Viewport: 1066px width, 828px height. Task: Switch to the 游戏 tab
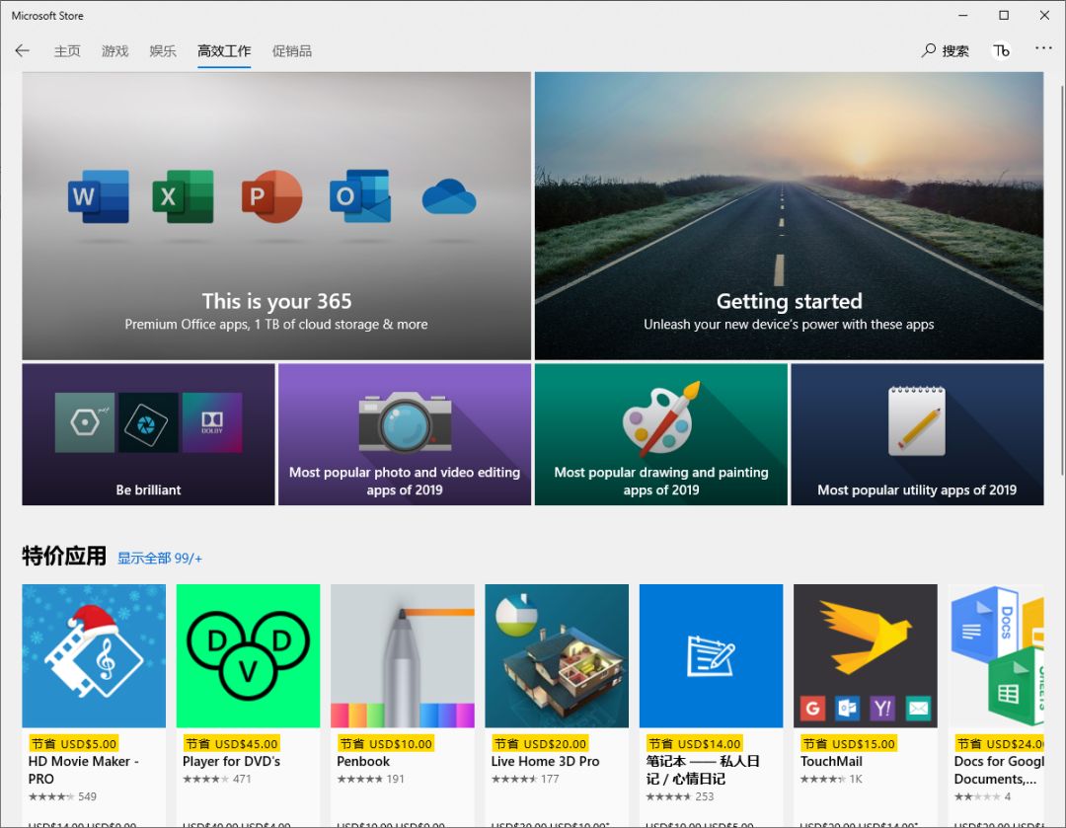(114, 51)
